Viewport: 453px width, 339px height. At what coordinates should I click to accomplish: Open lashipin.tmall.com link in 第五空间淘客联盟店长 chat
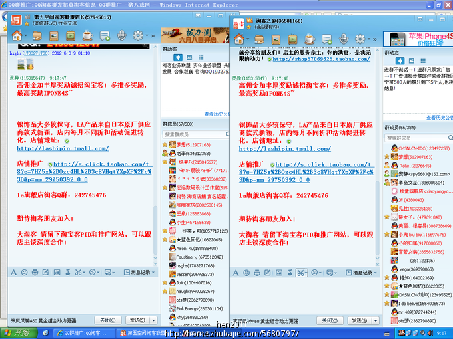[x=63, y=148]
